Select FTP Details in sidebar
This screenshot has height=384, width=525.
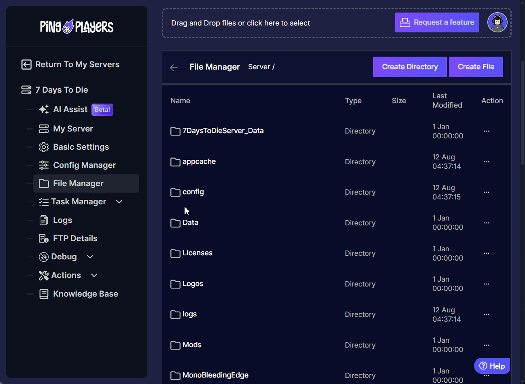click(75, 238)
